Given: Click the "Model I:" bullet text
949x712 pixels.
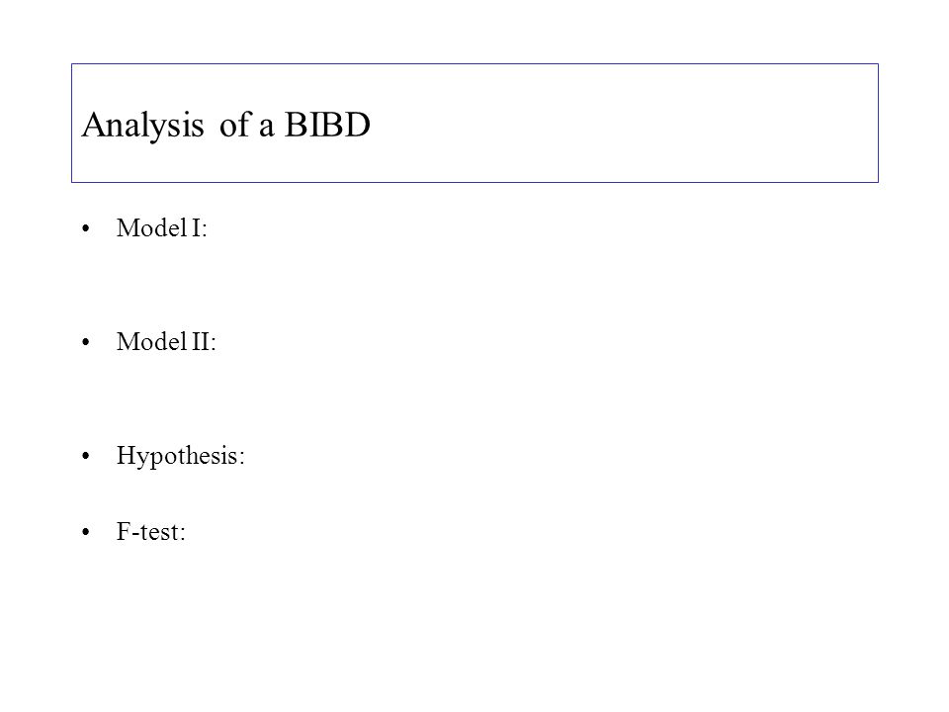Looking at the screenshot, I should (161, 228).
